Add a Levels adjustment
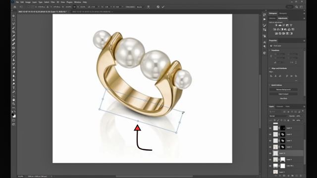317x178 pixels. click(280, 25)
